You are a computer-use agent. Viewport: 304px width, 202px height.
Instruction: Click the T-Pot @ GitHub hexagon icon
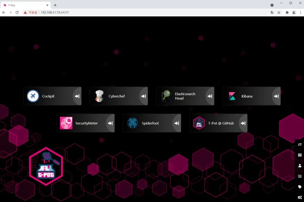[199, 123]
